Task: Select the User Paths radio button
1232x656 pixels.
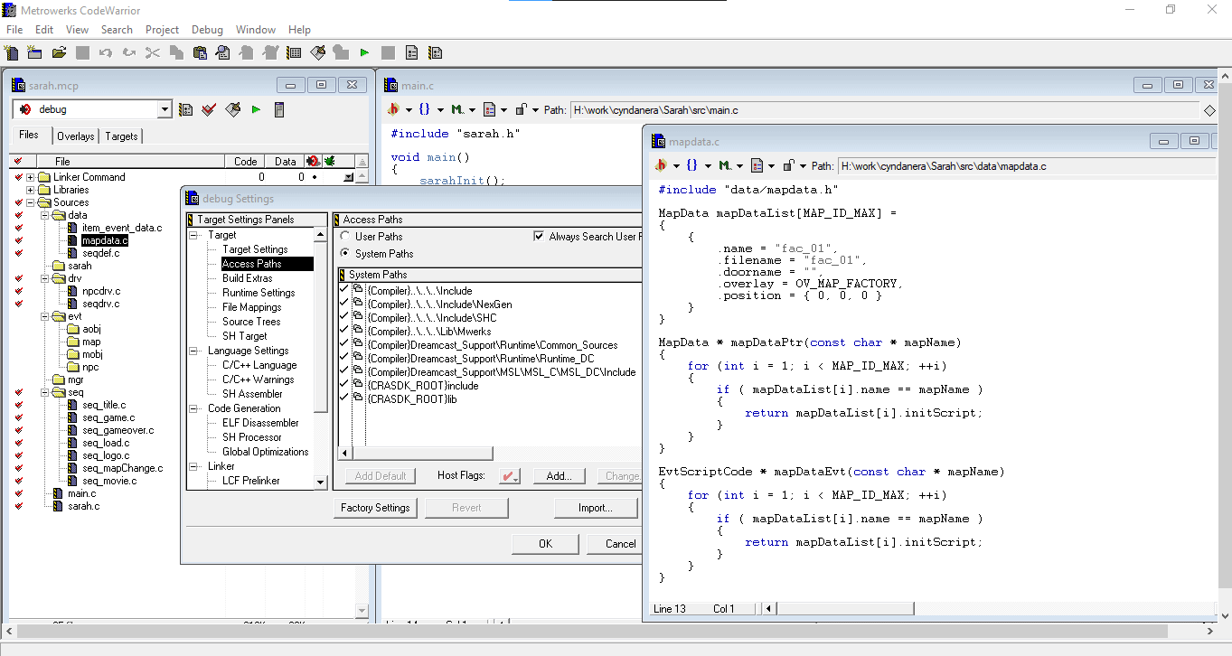Action: coord(345,237)
